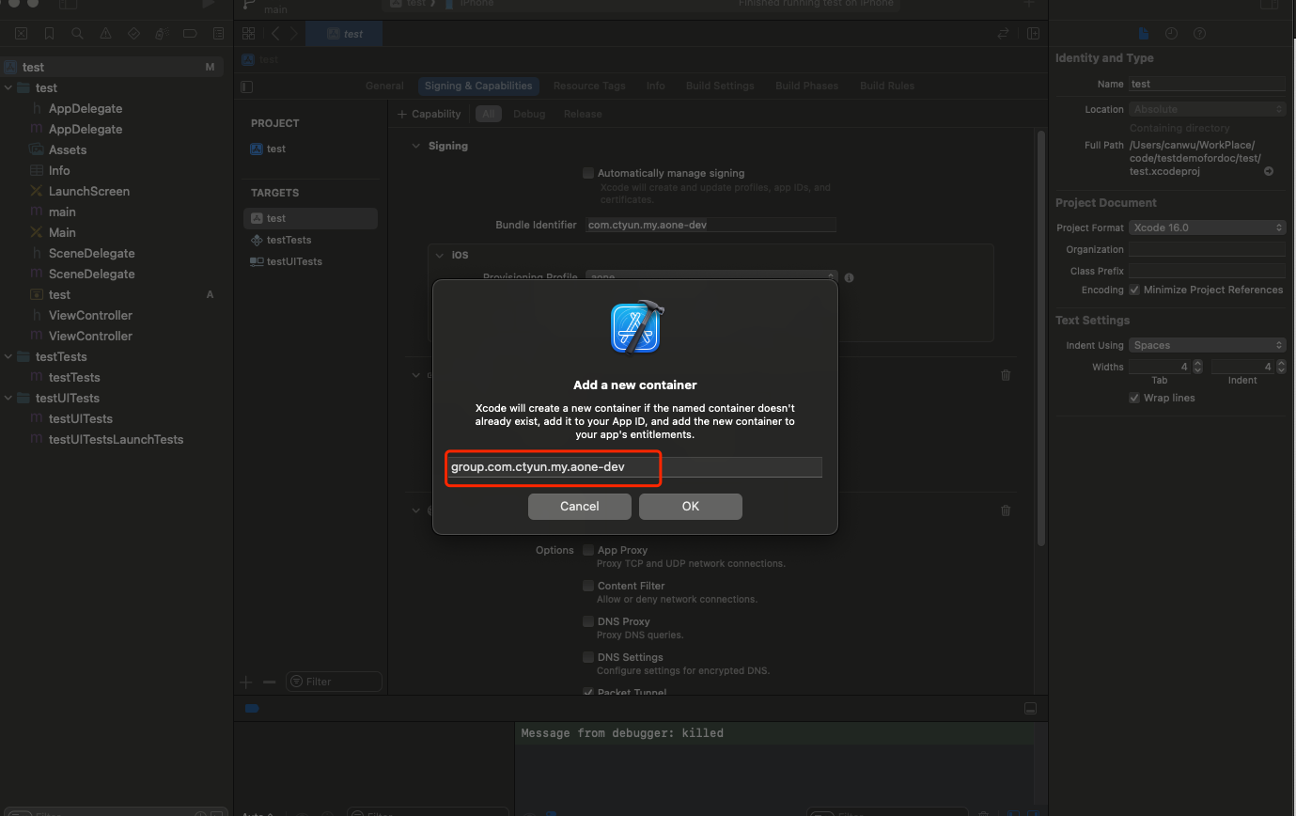Switch to the Build Rules tab
This screenshot has width=1296, height=816.
tap(887, 86)
